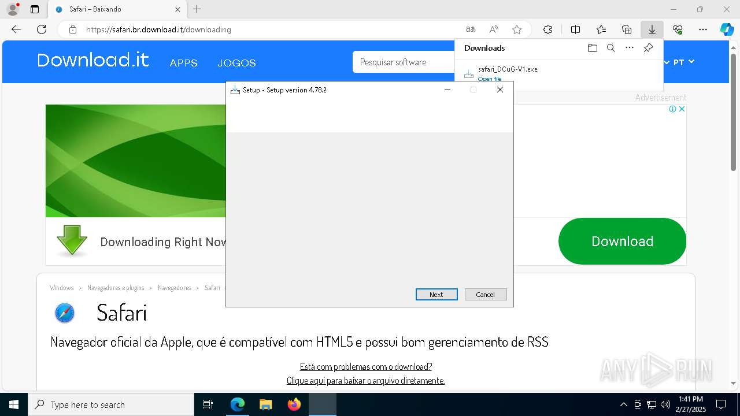The image size is (740, 416).
Task: Click the Windows breadcrumb link
Action: coord(62,288)
